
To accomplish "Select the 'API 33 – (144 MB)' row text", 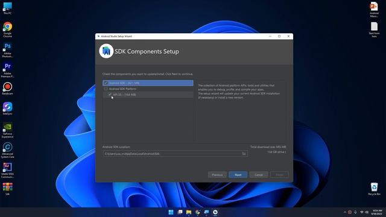I will pyautogui.click(x=124, y=95).
